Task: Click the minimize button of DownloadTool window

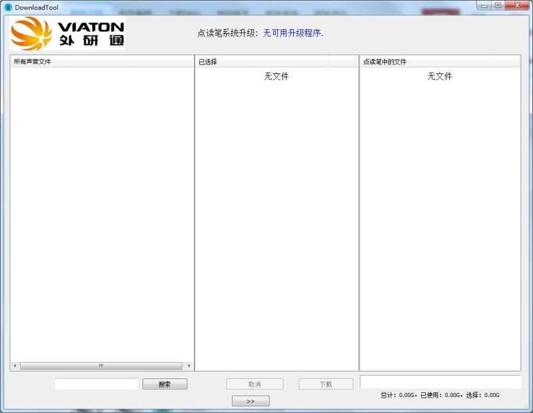Action: coord(484,5)
